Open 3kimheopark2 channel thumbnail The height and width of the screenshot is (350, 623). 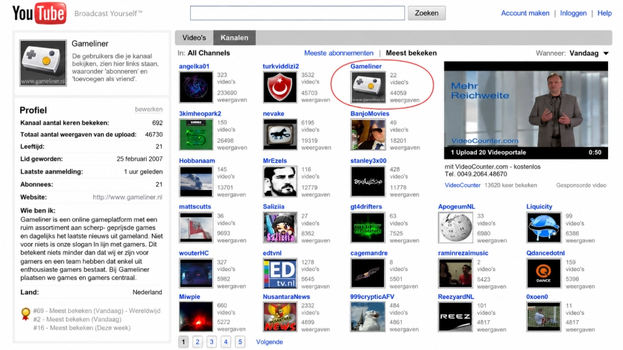[196, 135]
